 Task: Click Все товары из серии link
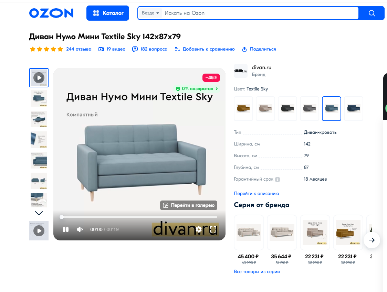coord(257,271)
